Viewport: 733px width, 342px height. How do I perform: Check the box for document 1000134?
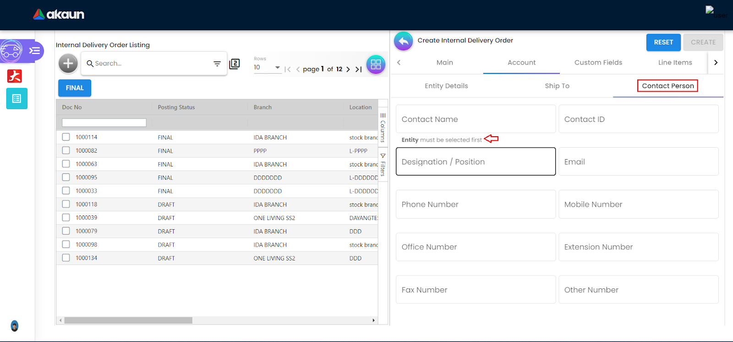66,258
